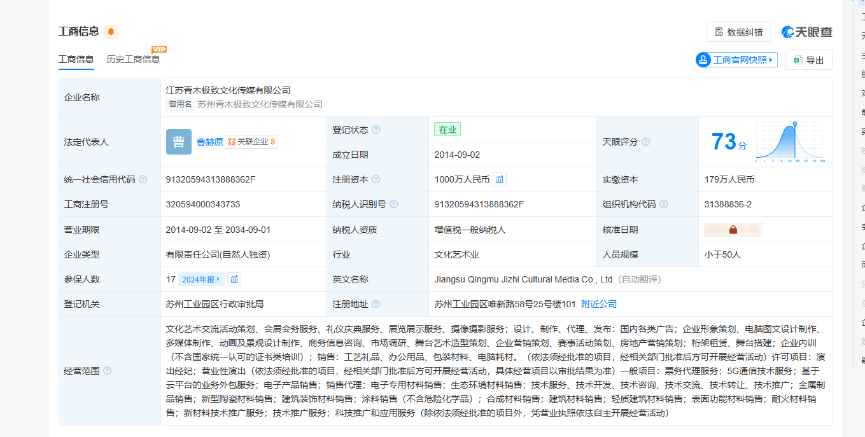Viewport: 865px width, 437px height.
Task: View 关联企业 8 related companies tag
Action: [251, 142]
